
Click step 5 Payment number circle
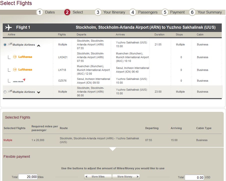coord(165,12)
